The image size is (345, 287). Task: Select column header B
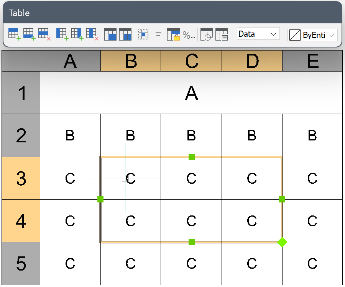(131, 61)
